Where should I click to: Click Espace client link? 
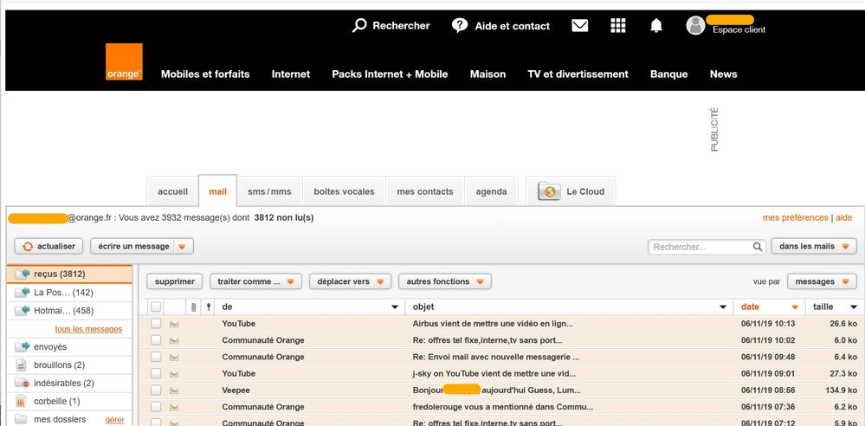point(739,29)
